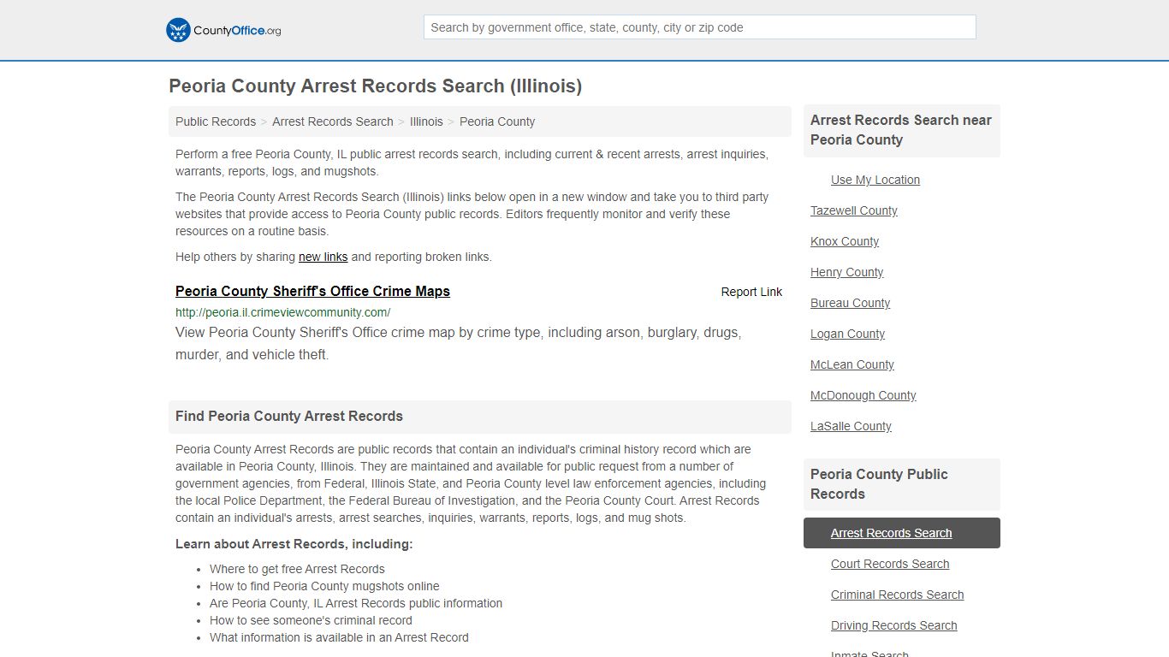Open Arrest Records Search breadcrumb

pyautogui.click(x=333, y=121)
